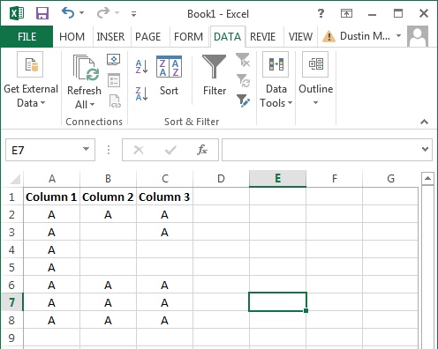Click cell C3 containing A
This screenshot has height=349, width=438.
coord(164,232)
